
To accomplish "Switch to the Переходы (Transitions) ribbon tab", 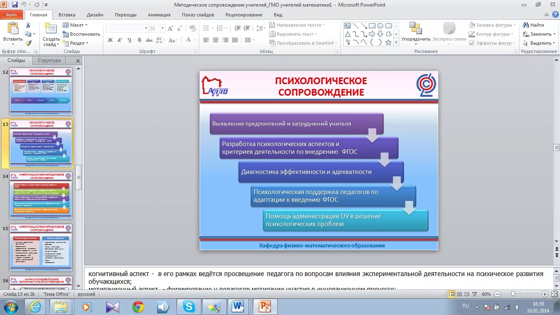I will [125, 15].
